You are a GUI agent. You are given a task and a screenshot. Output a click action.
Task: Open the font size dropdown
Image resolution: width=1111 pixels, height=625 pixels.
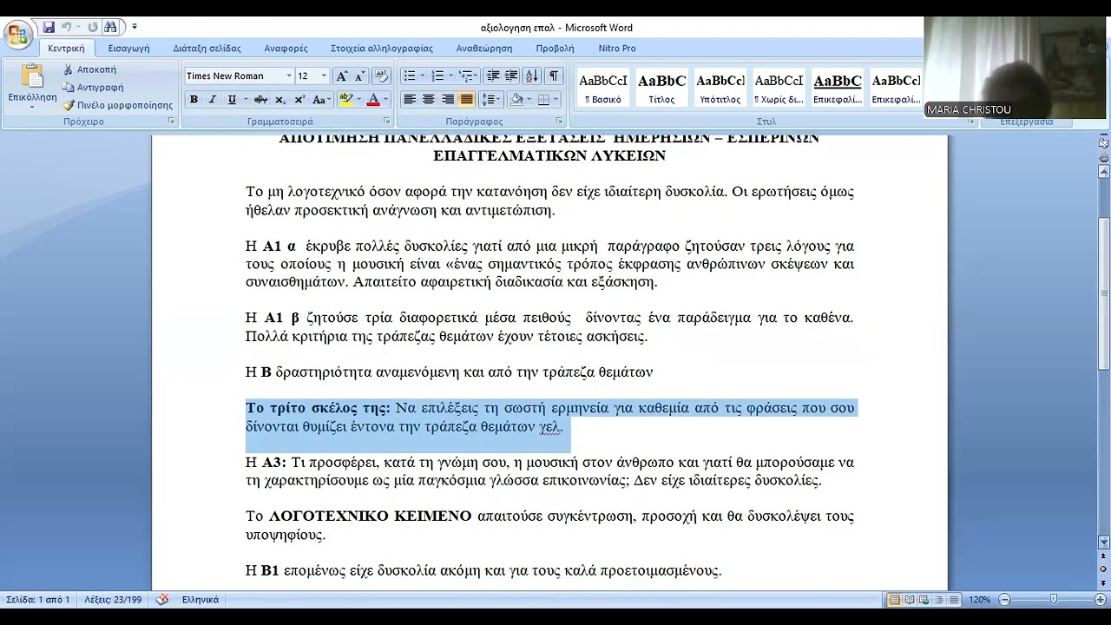(324, 76)
